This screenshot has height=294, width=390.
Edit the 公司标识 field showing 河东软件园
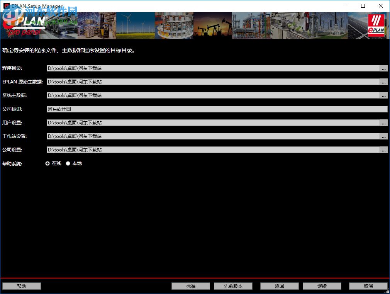click(217, 109)
